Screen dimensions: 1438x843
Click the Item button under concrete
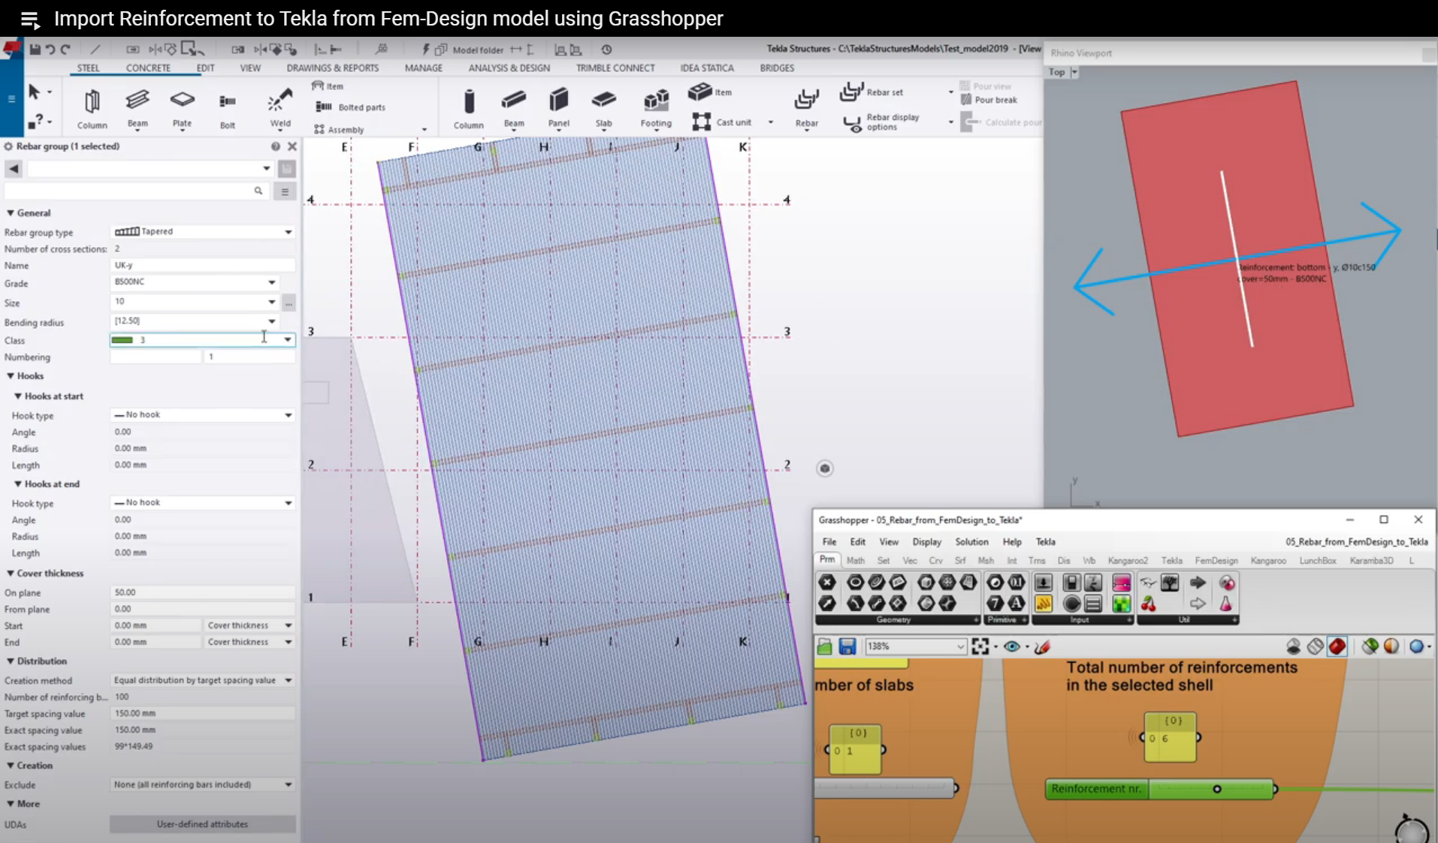tap(710, 92)
